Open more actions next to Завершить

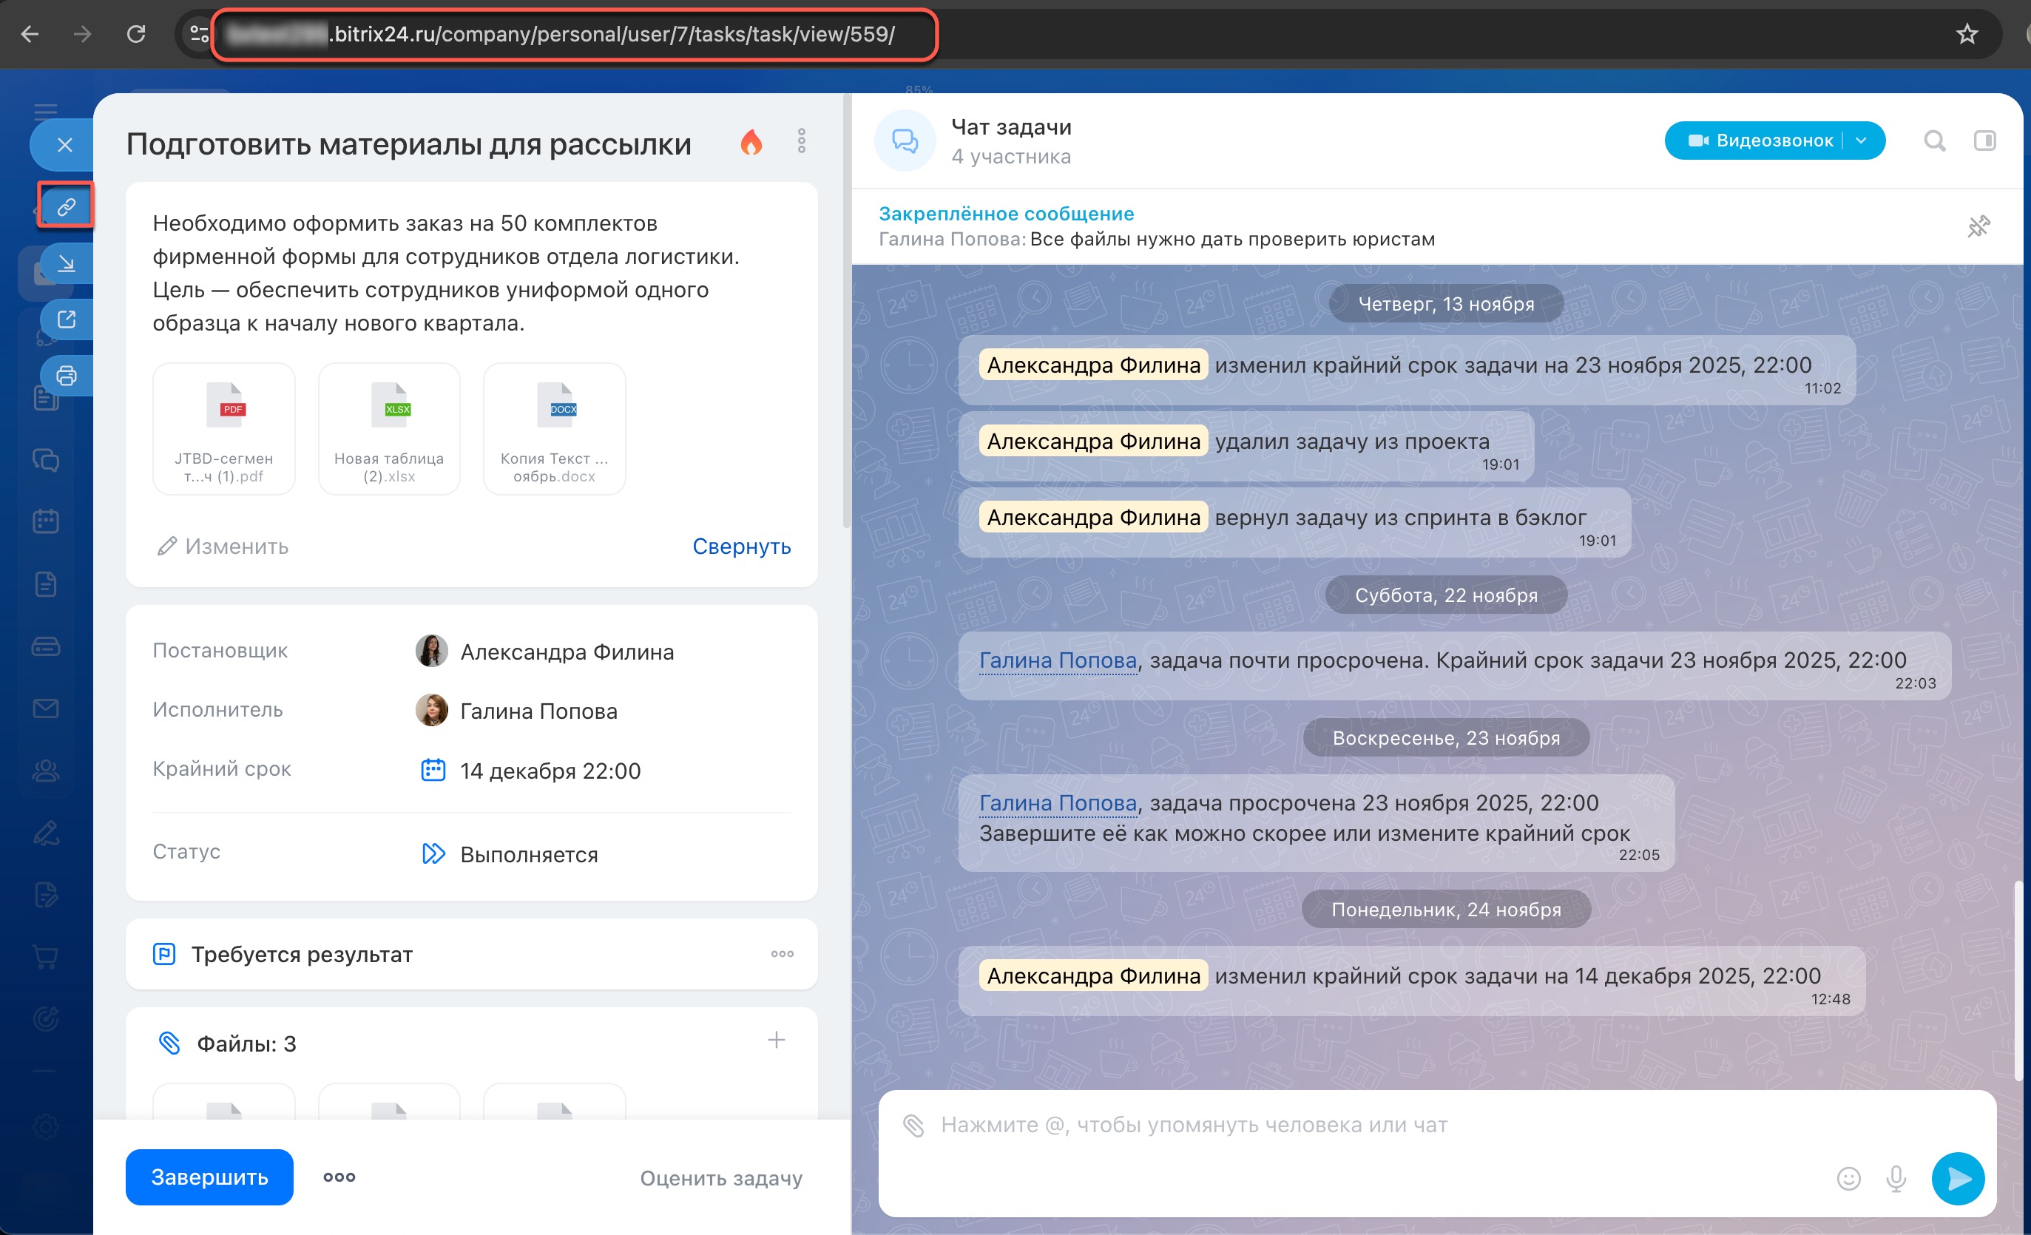click(x=339, y=1177)
